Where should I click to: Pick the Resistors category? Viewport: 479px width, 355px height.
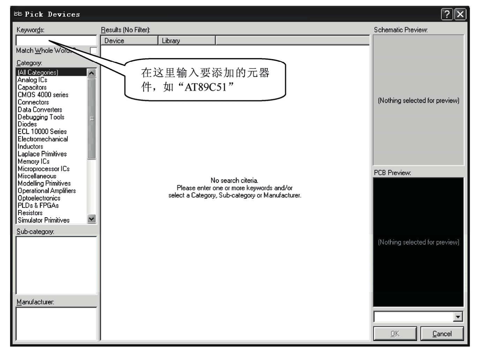30,213
